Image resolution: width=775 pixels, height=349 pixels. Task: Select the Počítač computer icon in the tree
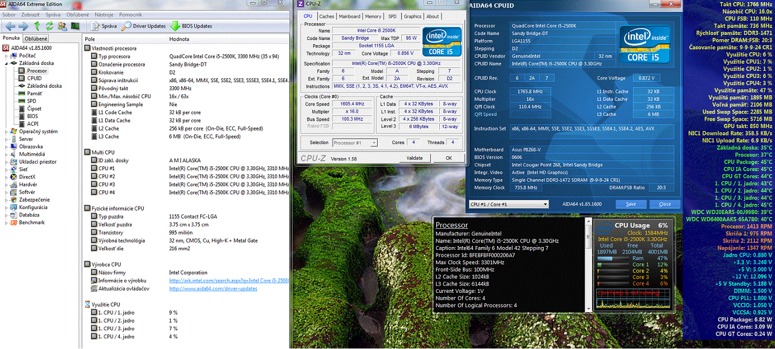(15, 56)
